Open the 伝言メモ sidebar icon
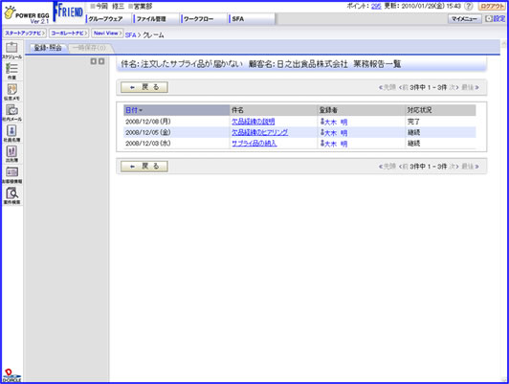 12,92
